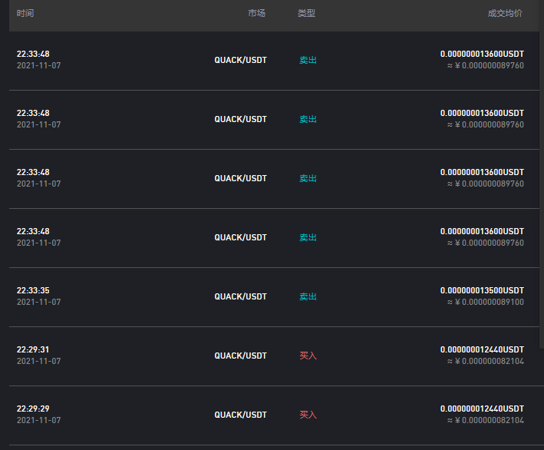544x450 pixels.
Task: Click the first row's 0.000000013600USDT price
Action: tap(482, 54)
